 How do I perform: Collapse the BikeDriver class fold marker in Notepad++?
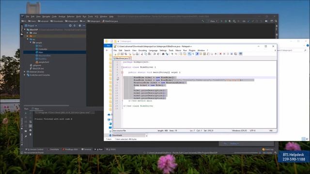click(122, 67)
